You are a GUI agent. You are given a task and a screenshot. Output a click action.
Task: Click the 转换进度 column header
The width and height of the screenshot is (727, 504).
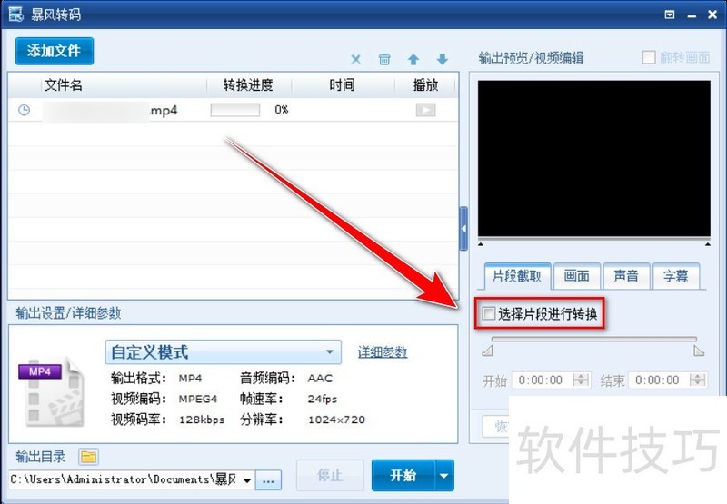click(248, 85)
